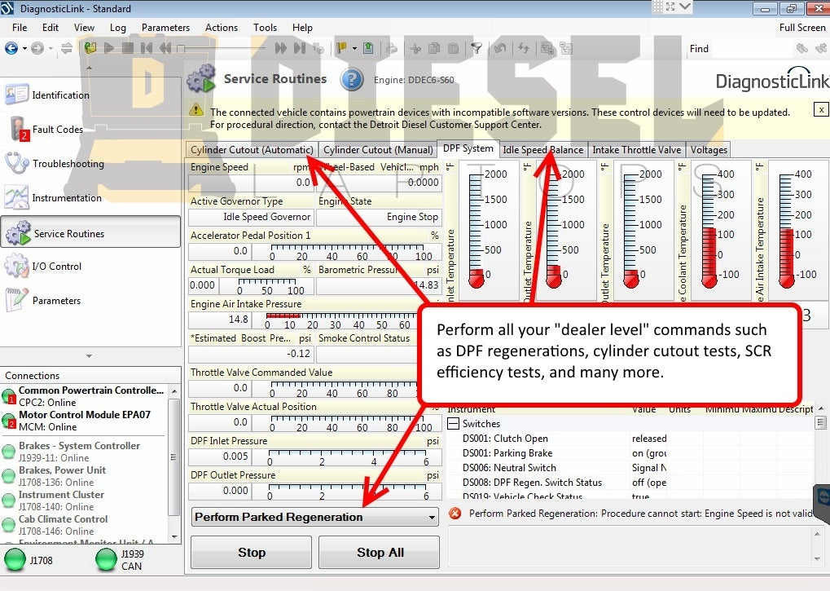Viewport: 830px width, 591px height.
Task: Click the Paste clipboard icon
Action: tap(453, 48)
